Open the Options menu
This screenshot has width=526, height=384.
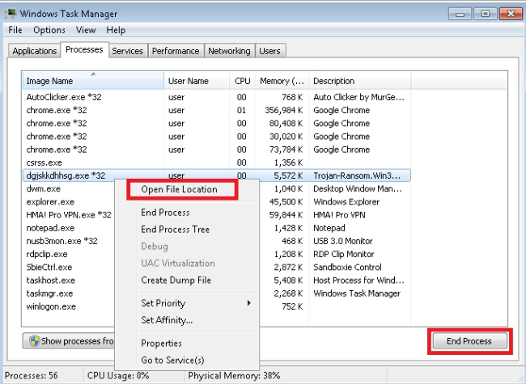(49, 31)
